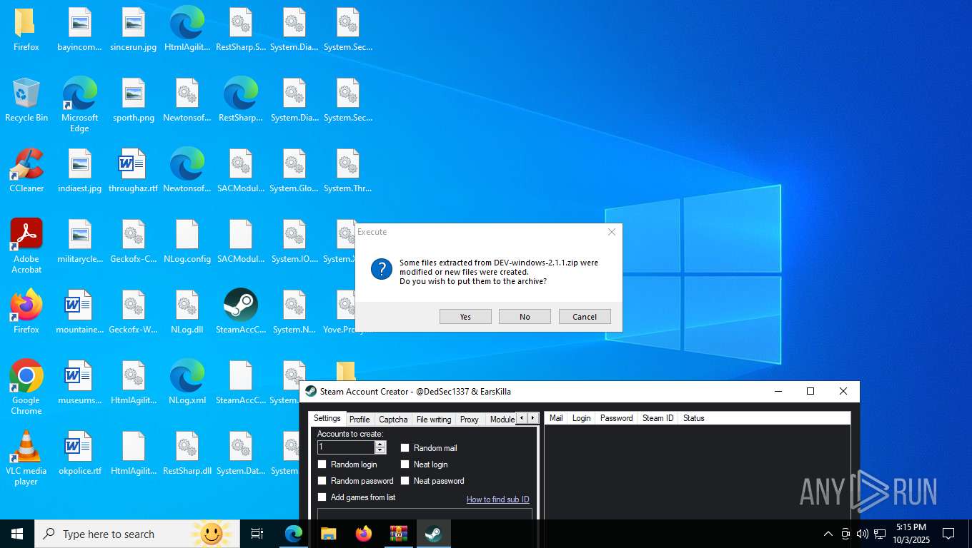Enable the Random mail checkbox
Viewport: 972px width, 548px height.
pos(405,448)
